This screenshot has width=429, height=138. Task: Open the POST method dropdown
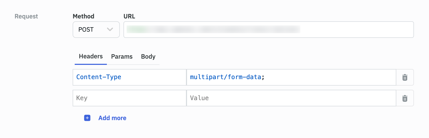[x=96, y=30]
